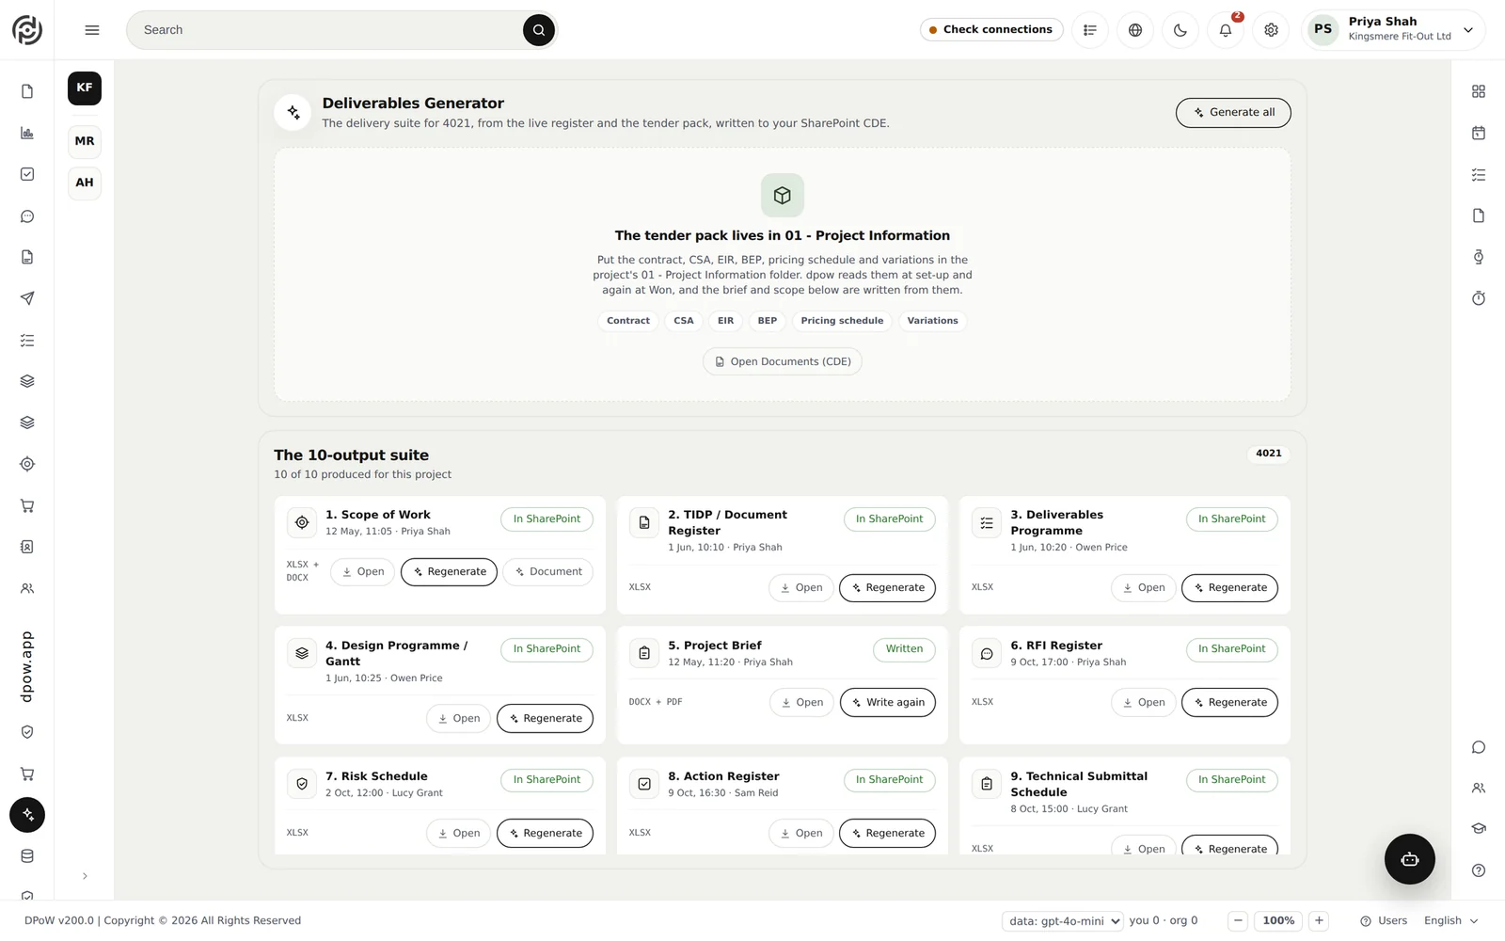Open the hamburger menu icon
The height and width of the screenshot is (941, 1505).
click(92, 30)
